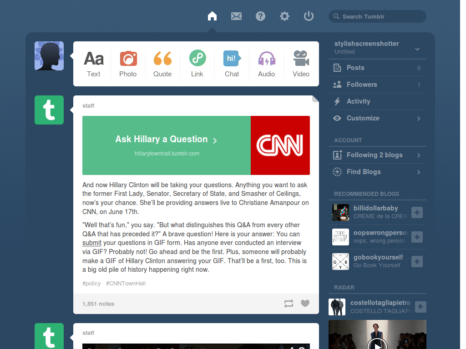The width and height of the screenshot is (466, 349).
Task: Create a new Link post
Action: coord(198,64)
